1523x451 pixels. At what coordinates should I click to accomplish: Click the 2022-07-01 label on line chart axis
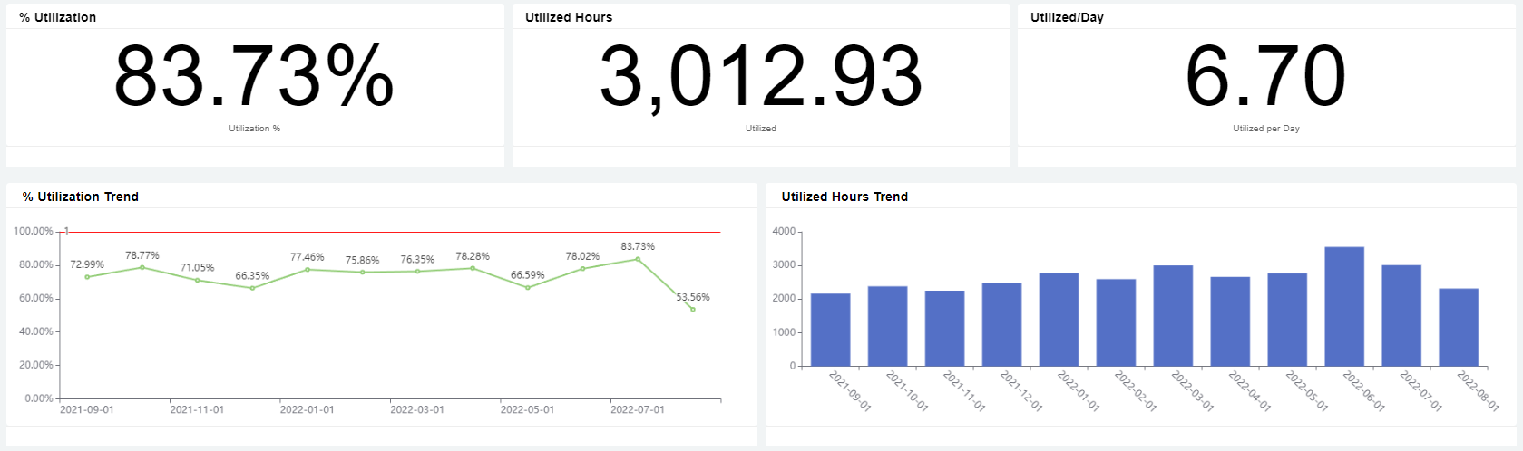click(638, 409)
